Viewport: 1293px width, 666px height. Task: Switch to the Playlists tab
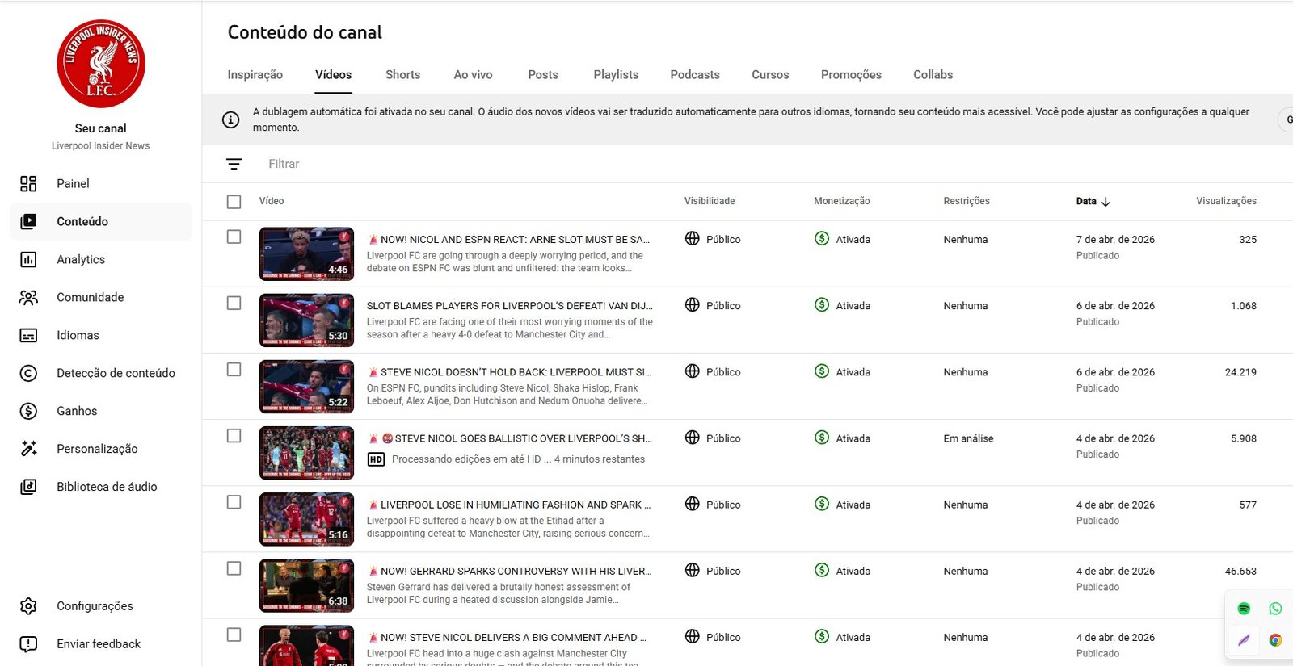pos(616,75)
